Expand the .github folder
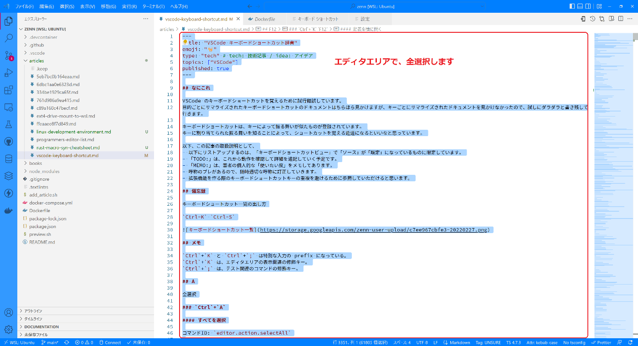 tap(86, 45)
